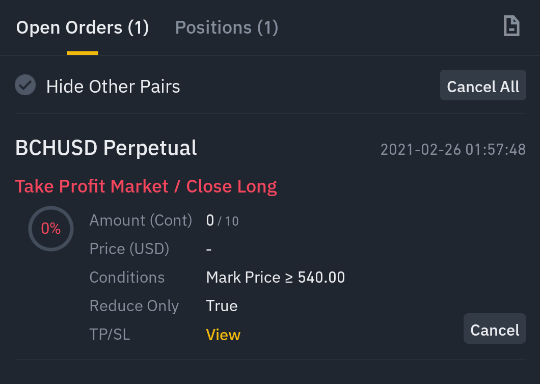This screenshot has width=540, height=384.
Task: Open the order history document icon
Action: [511, 26]
